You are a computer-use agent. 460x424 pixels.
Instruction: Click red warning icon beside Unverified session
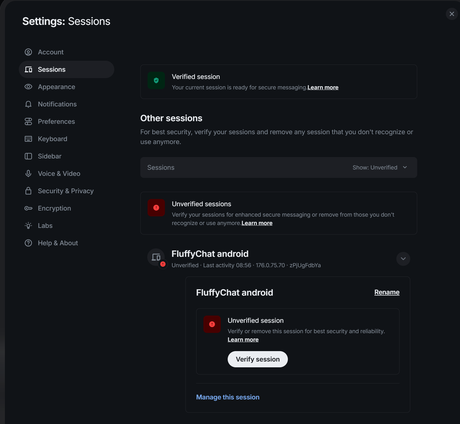[212, 324]
